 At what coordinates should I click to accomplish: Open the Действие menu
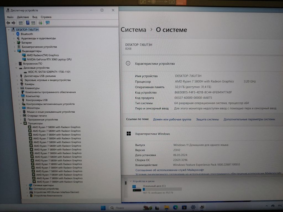click(x=23, y=17)
